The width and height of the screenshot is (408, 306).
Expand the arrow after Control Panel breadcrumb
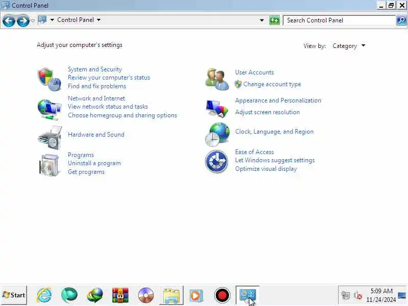point(98,20)
